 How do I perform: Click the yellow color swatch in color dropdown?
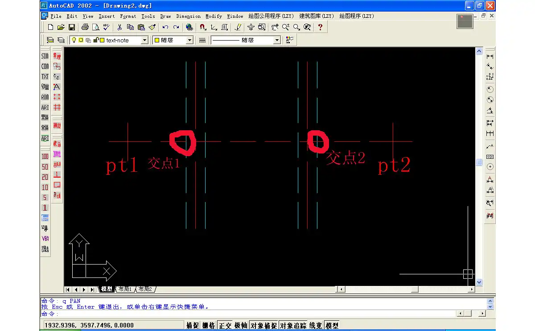pos(157,40)
